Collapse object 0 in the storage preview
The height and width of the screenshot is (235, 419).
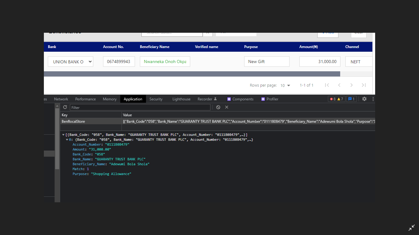pos(67,140)
